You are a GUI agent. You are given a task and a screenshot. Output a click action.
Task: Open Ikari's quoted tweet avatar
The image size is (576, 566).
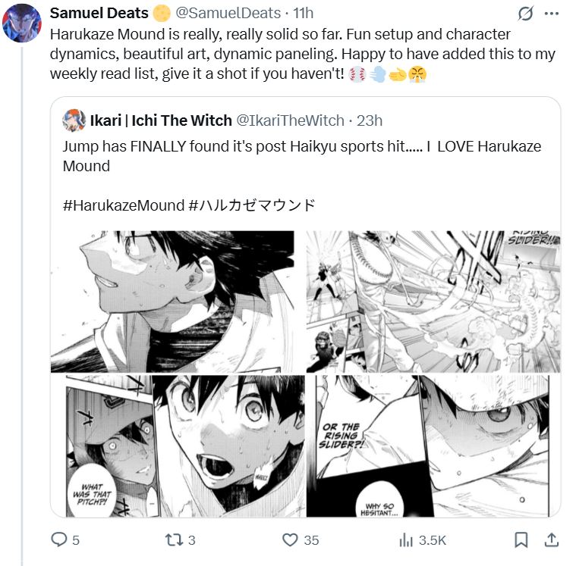click(74, 120)
